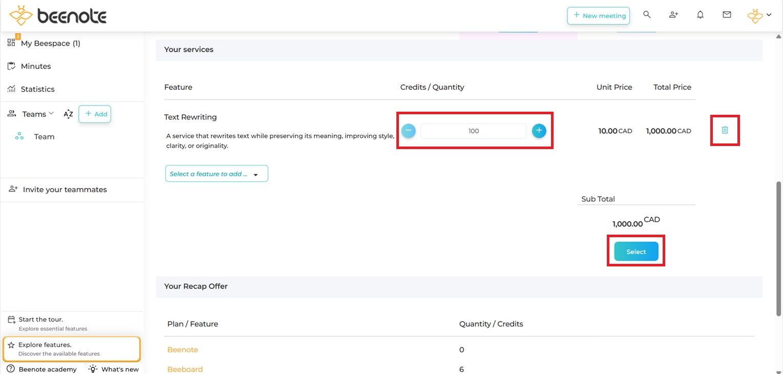
Task: Sort teams alphabetically with AZ icon
Action: 68,114
